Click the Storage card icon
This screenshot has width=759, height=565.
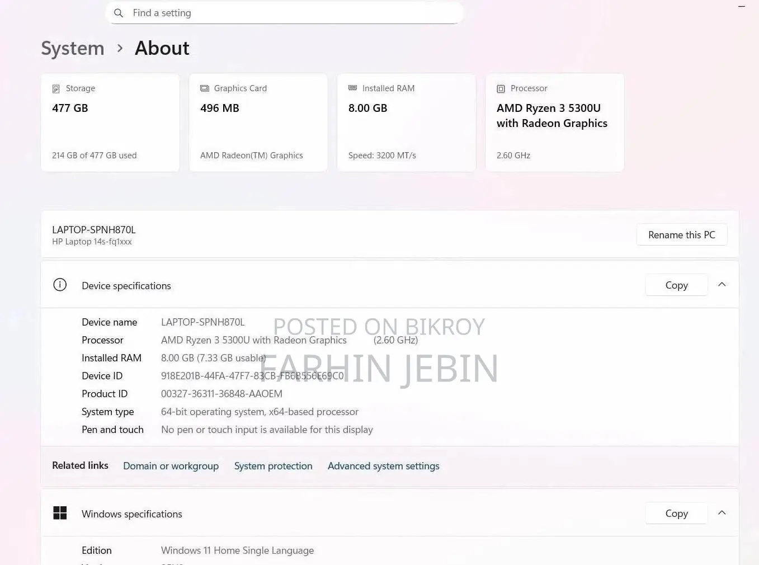(x=56, y=88)
